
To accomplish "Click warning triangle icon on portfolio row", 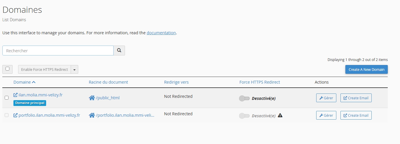I will (280, 115).
